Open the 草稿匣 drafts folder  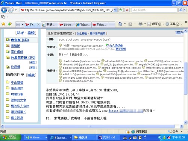coord(15,46)
